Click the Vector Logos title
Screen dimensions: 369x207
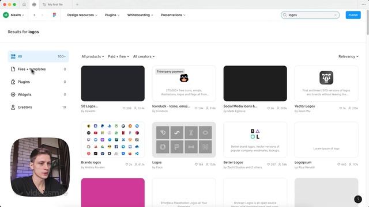point(304,106)
